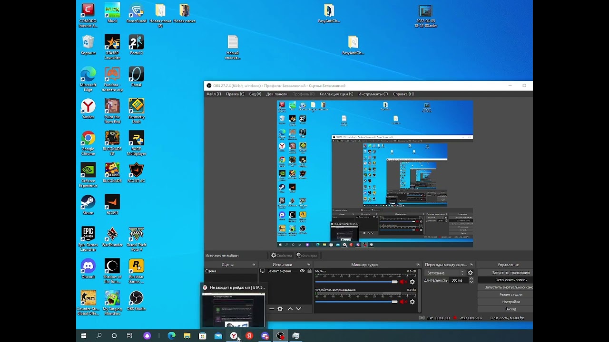The width and height of the screenshot is (609, 342).
Task: Toggle visibility eye of Захват экрана source
Action: 302,271
